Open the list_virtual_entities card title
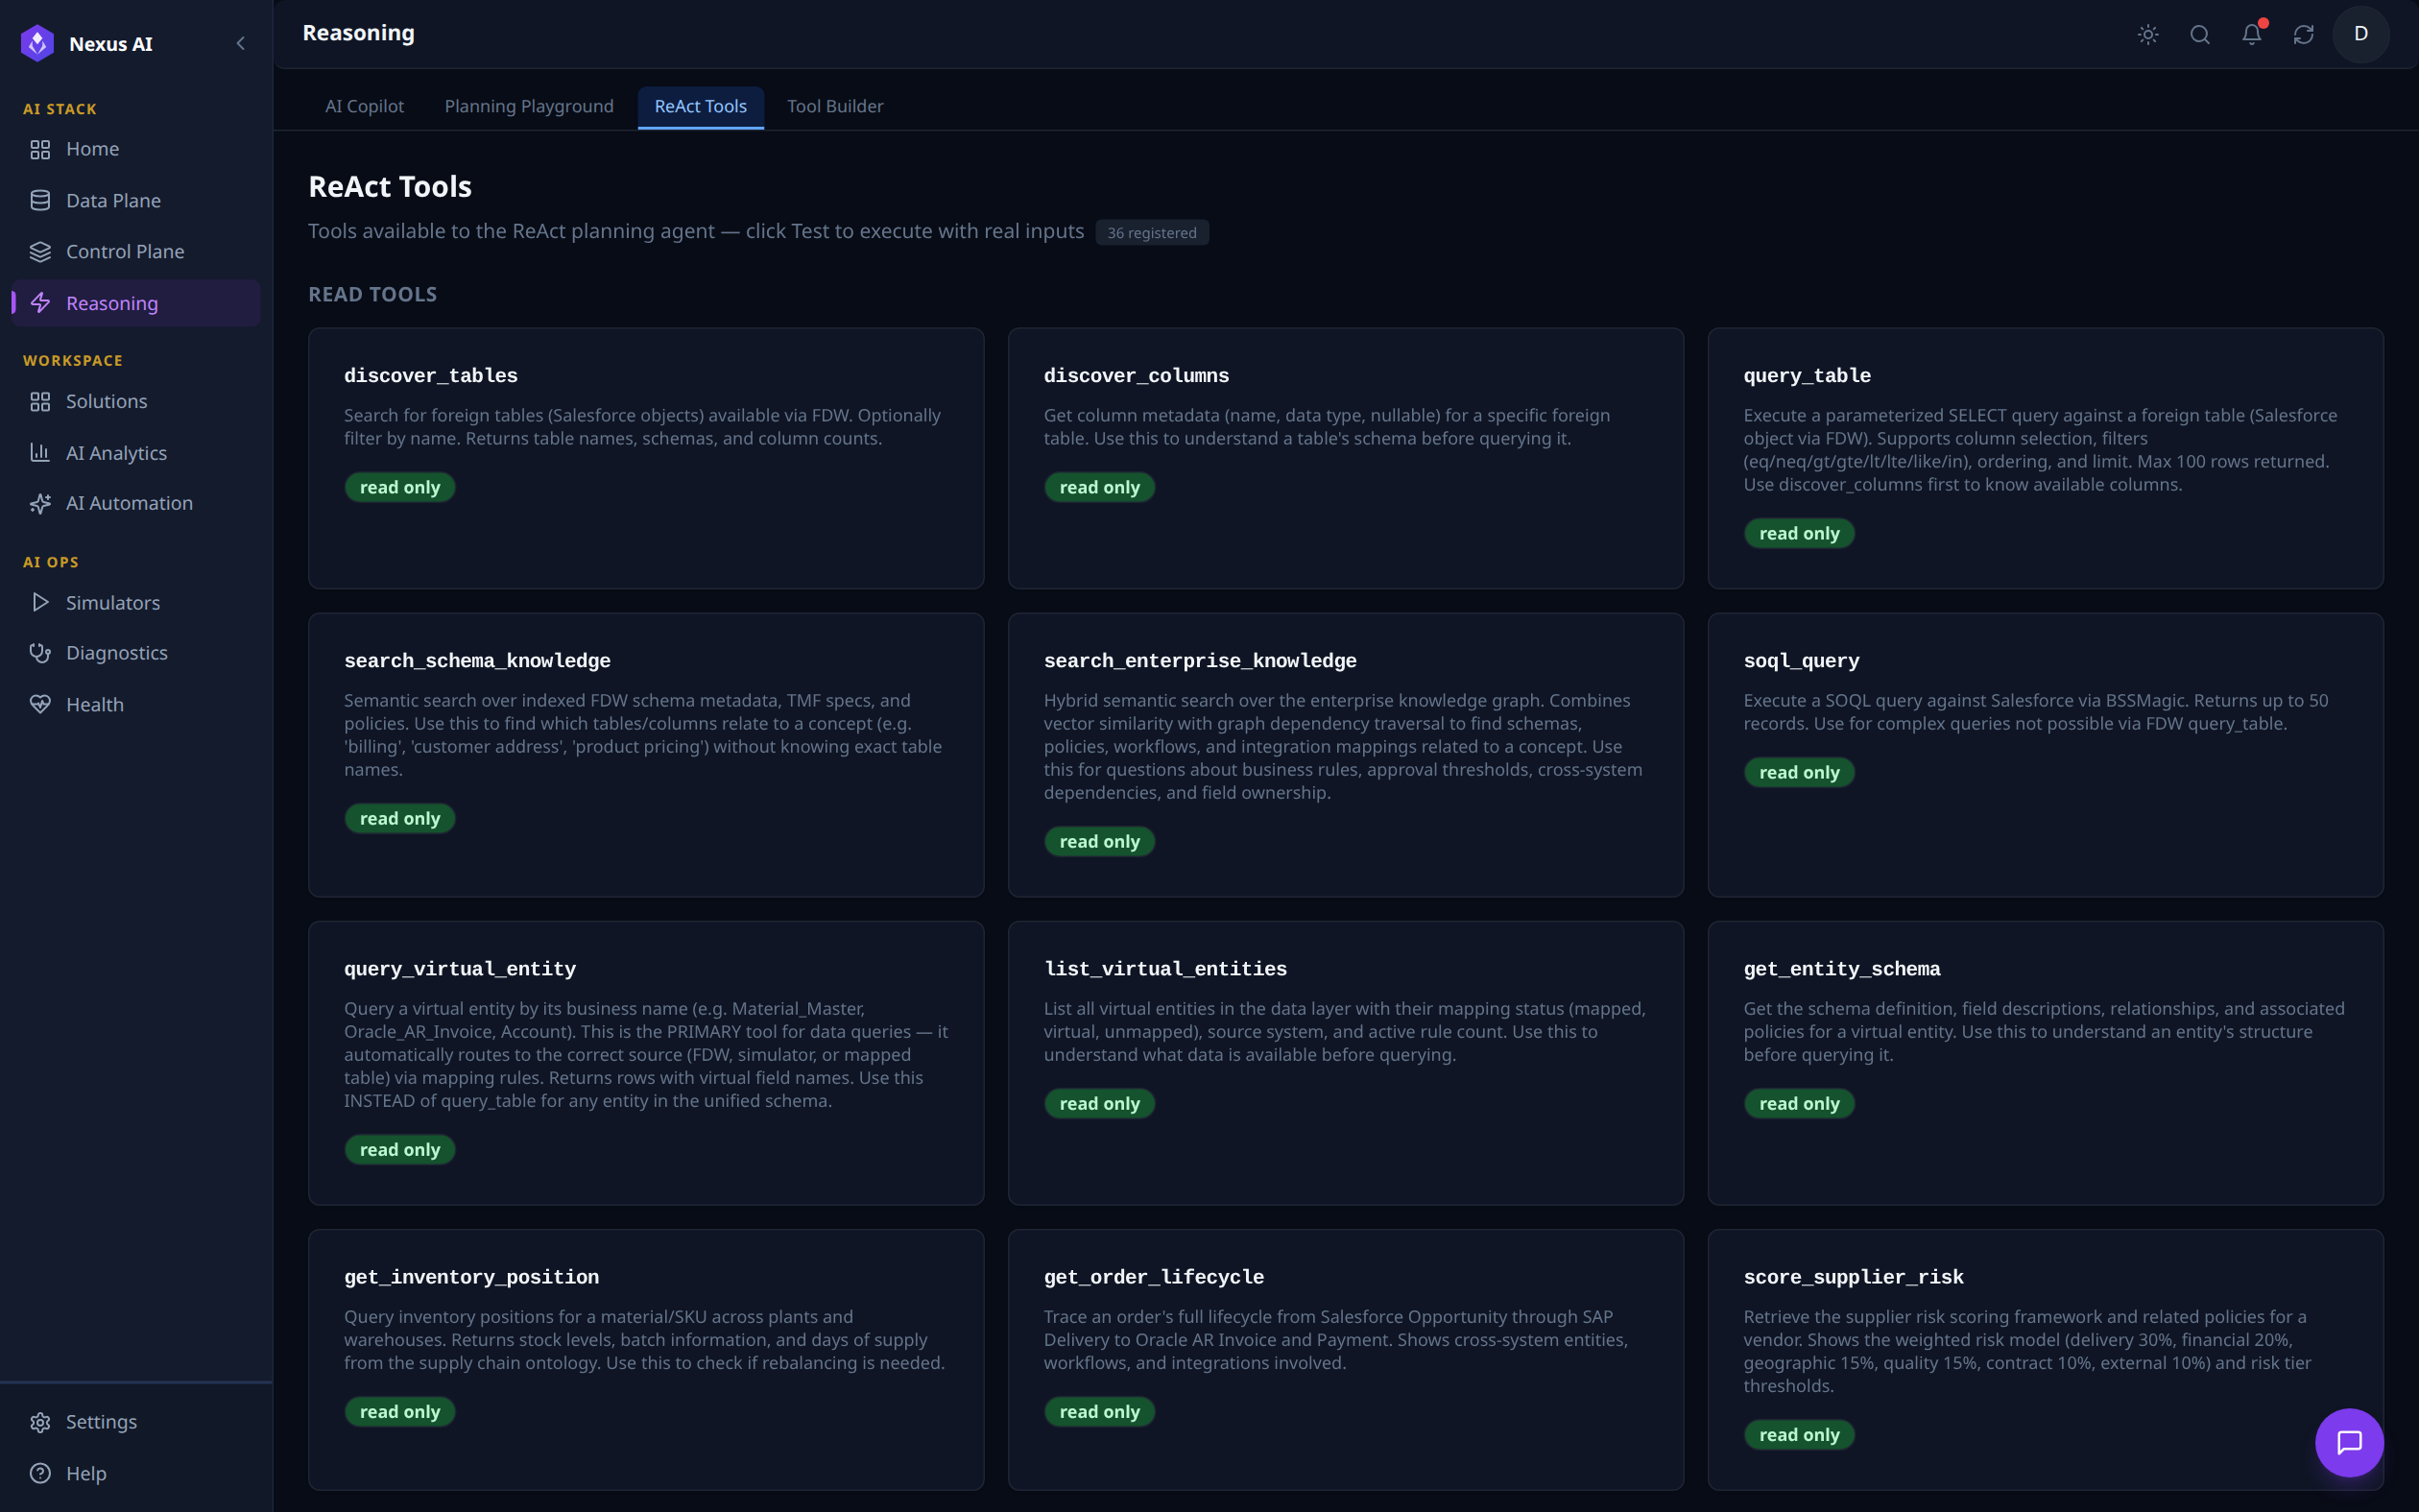This screenshot has width=2419, height=1512. point(1164,968)
